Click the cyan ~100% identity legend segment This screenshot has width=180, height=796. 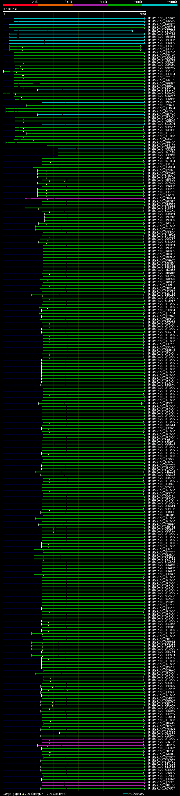tap(160, 5)
